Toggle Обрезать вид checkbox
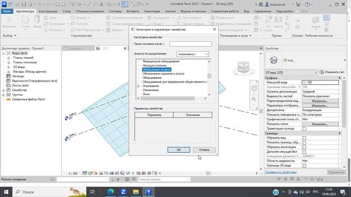Image resolution: width=351 pixels, height=197 pixels. coord(304,138)
